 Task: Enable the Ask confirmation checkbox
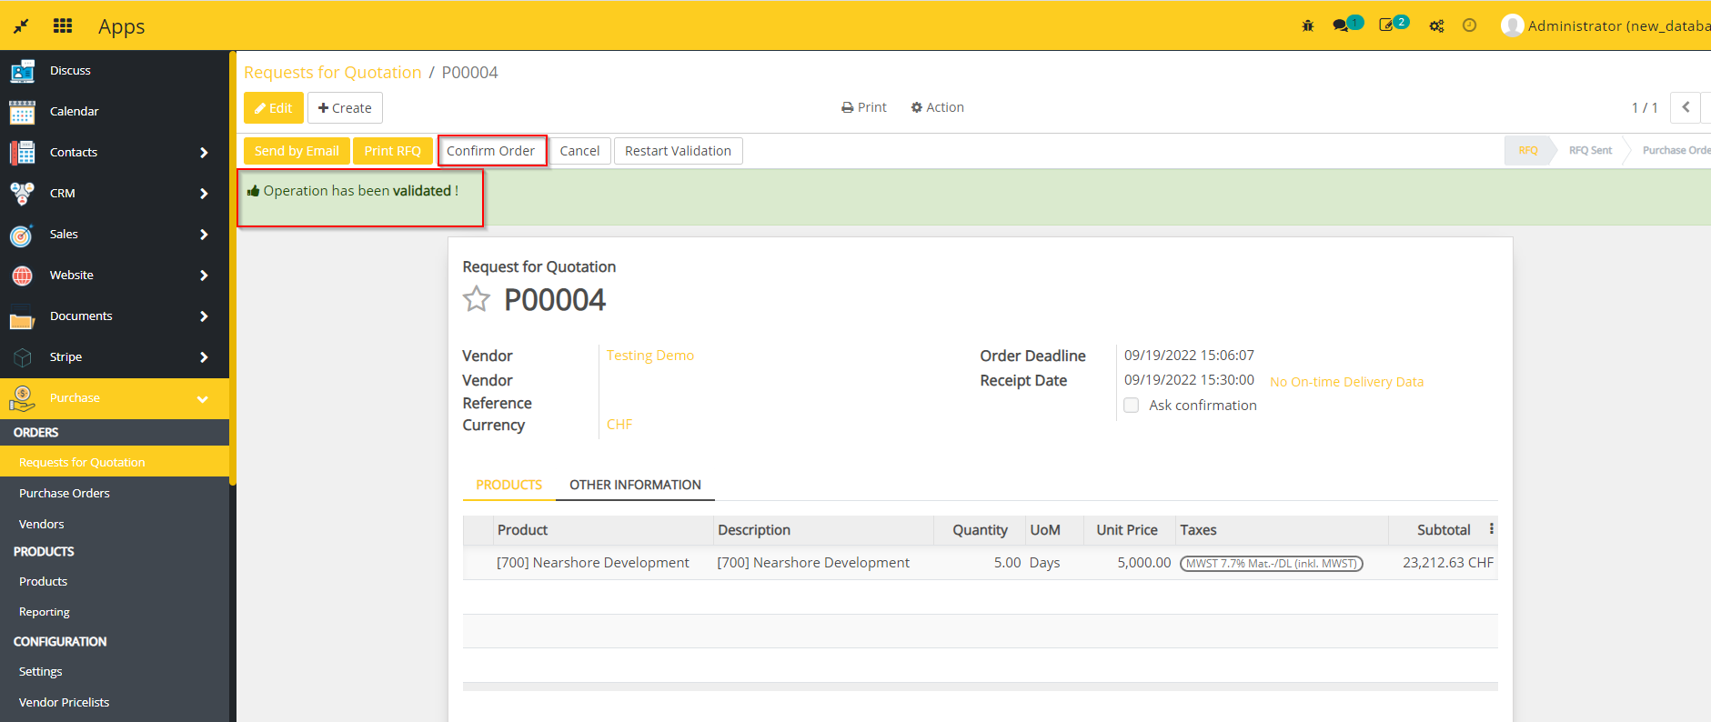point(1131,406)
